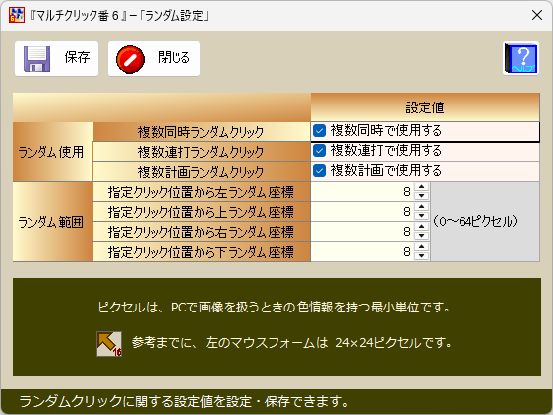Decrease the 下ランダム座標 value by one step

tap(421, 256)
